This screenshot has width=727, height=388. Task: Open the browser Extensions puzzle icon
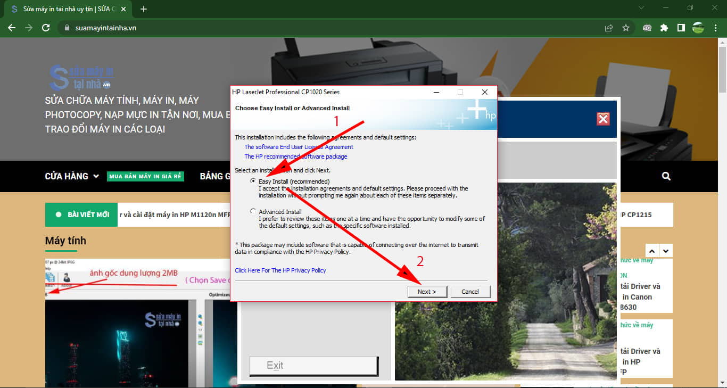point(664,28)
